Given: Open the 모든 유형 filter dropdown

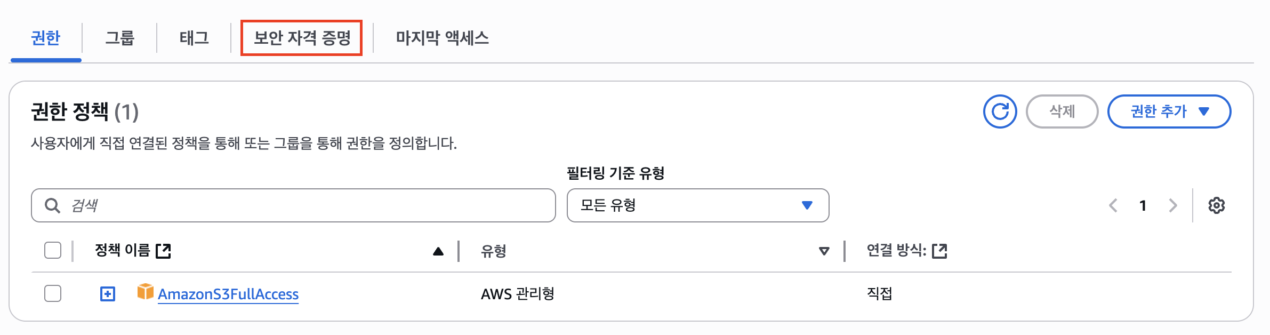Looking at the screenshot, I should click(x=697, y=205).
